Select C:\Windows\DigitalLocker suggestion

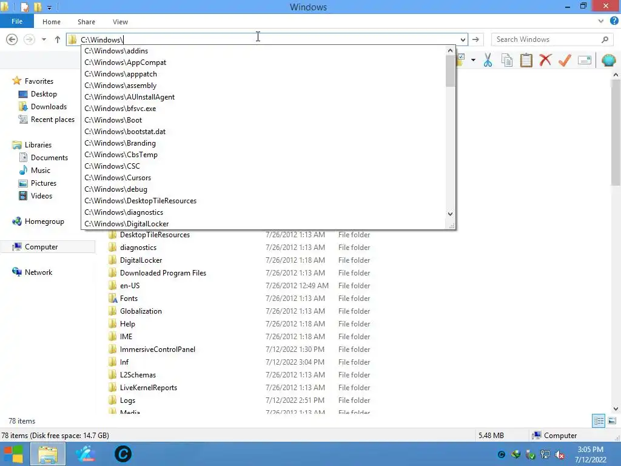click(x=263, y=223)
